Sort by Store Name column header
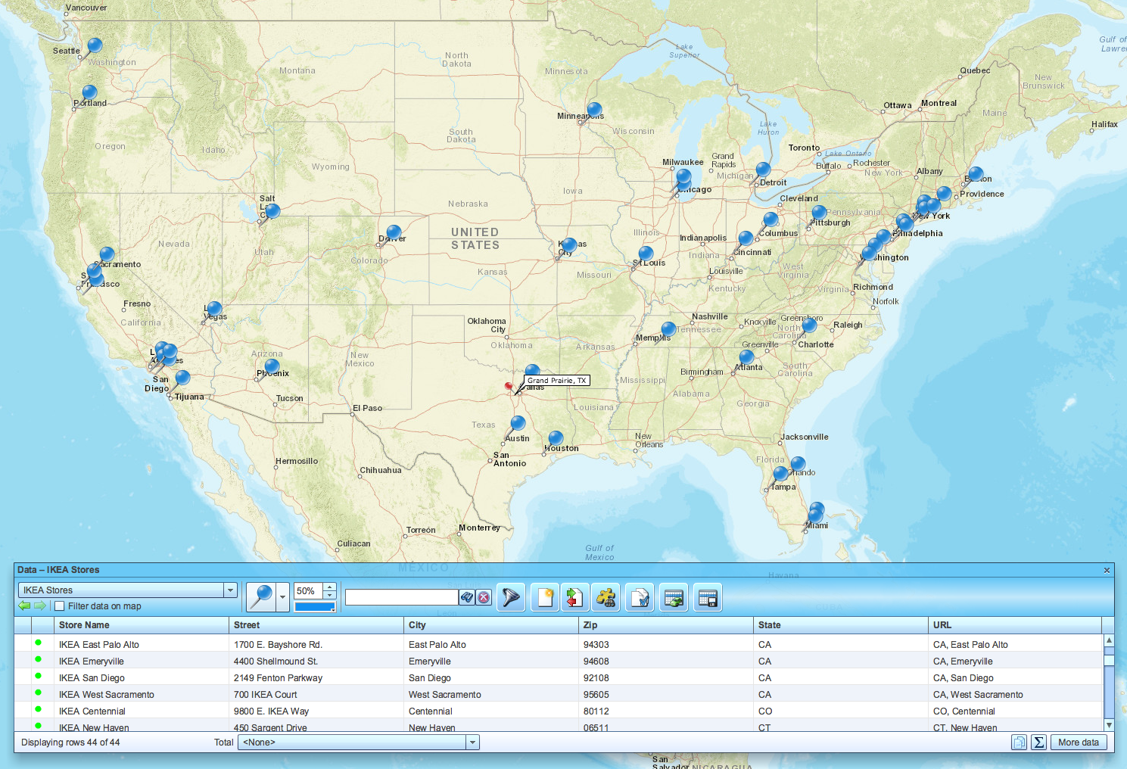1127x769 pixels. pyautogui.click(x=84, y=625)
